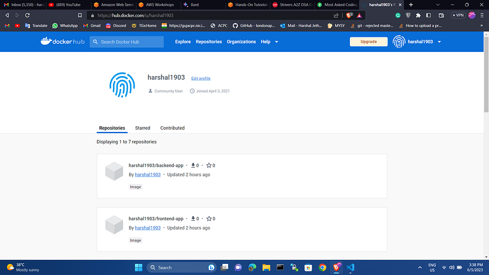Click the Brave Rewards triangle icon
This screenshot has height=275, width=489.
[359, 16]
